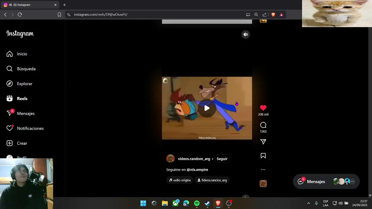This screenshot has height=209, width=372.
Task: Open Audio original chip
Action: (180, 180)
